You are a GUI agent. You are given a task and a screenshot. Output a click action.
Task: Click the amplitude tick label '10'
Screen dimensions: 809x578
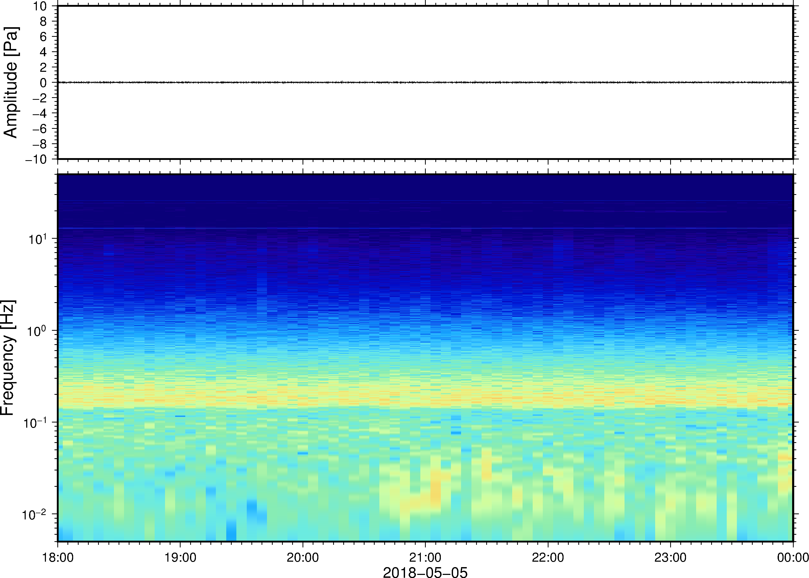[40, 6]
